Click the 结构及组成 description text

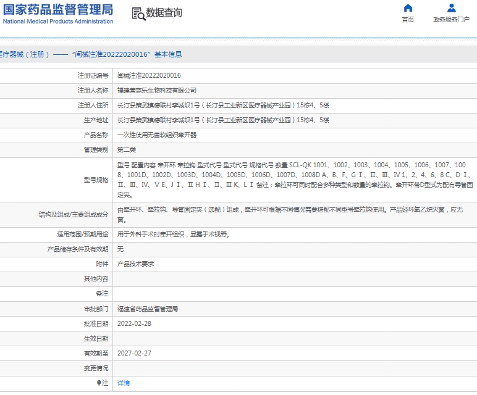pos(290,215)
